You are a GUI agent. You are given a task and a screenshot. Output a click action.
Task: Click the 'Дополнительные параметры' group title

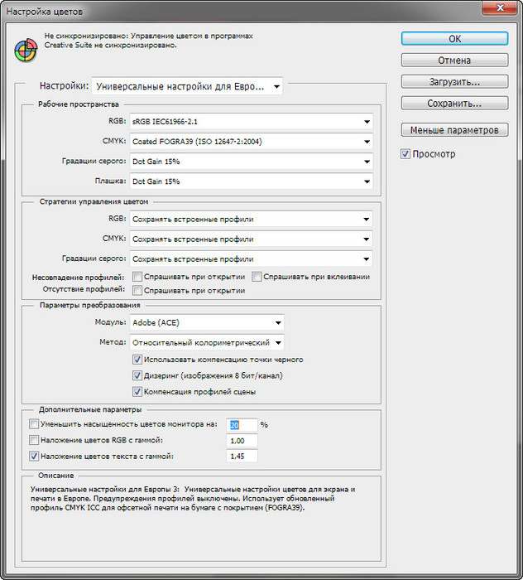90,409
